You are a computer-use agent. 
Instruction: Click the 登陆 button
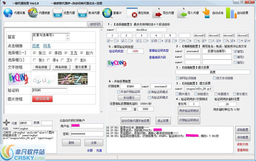pyautogui.click(x=71, y=143)
